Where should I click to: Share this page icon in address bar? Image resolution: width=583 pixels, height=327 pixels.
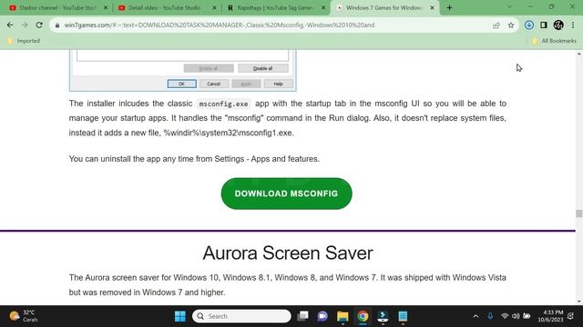[x=496, y=25]
